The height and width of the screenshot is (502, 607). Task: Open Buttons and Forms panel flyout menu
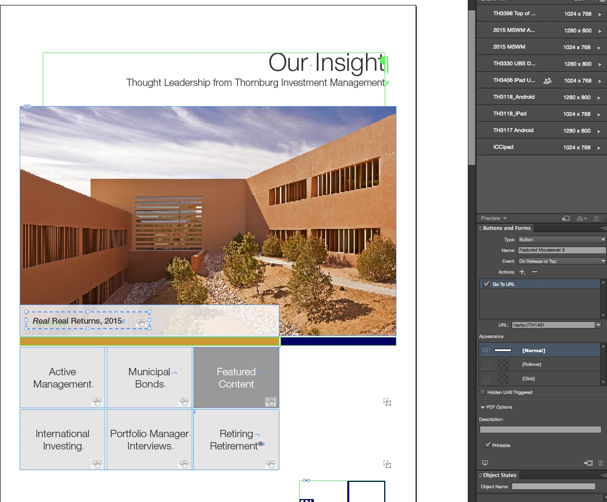603,228
